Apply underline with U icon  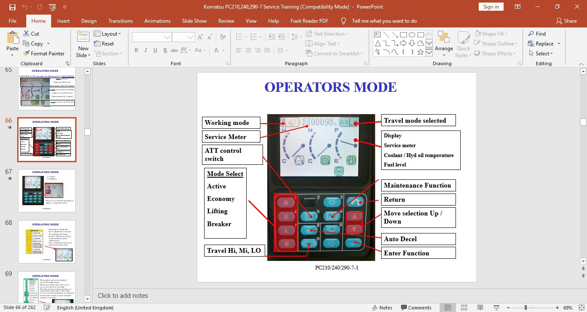point(156,50)
